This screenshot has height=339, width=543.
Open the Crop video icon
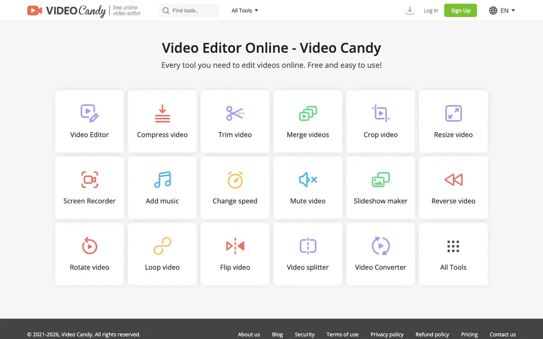click(381, 113)
